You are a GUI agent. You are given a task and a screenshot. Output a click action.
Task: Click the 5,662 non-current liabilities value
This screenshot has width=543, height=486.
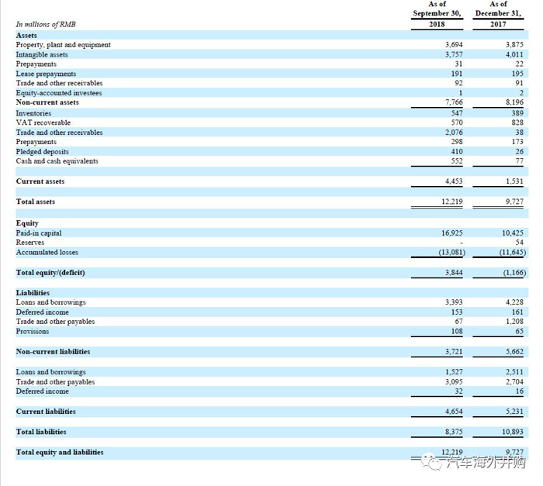pos(514,352)
